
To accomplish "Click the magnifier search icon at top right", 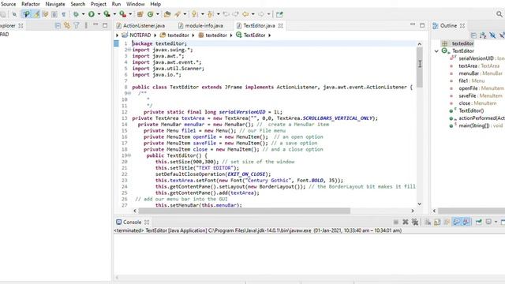I will tap(499, 14).
